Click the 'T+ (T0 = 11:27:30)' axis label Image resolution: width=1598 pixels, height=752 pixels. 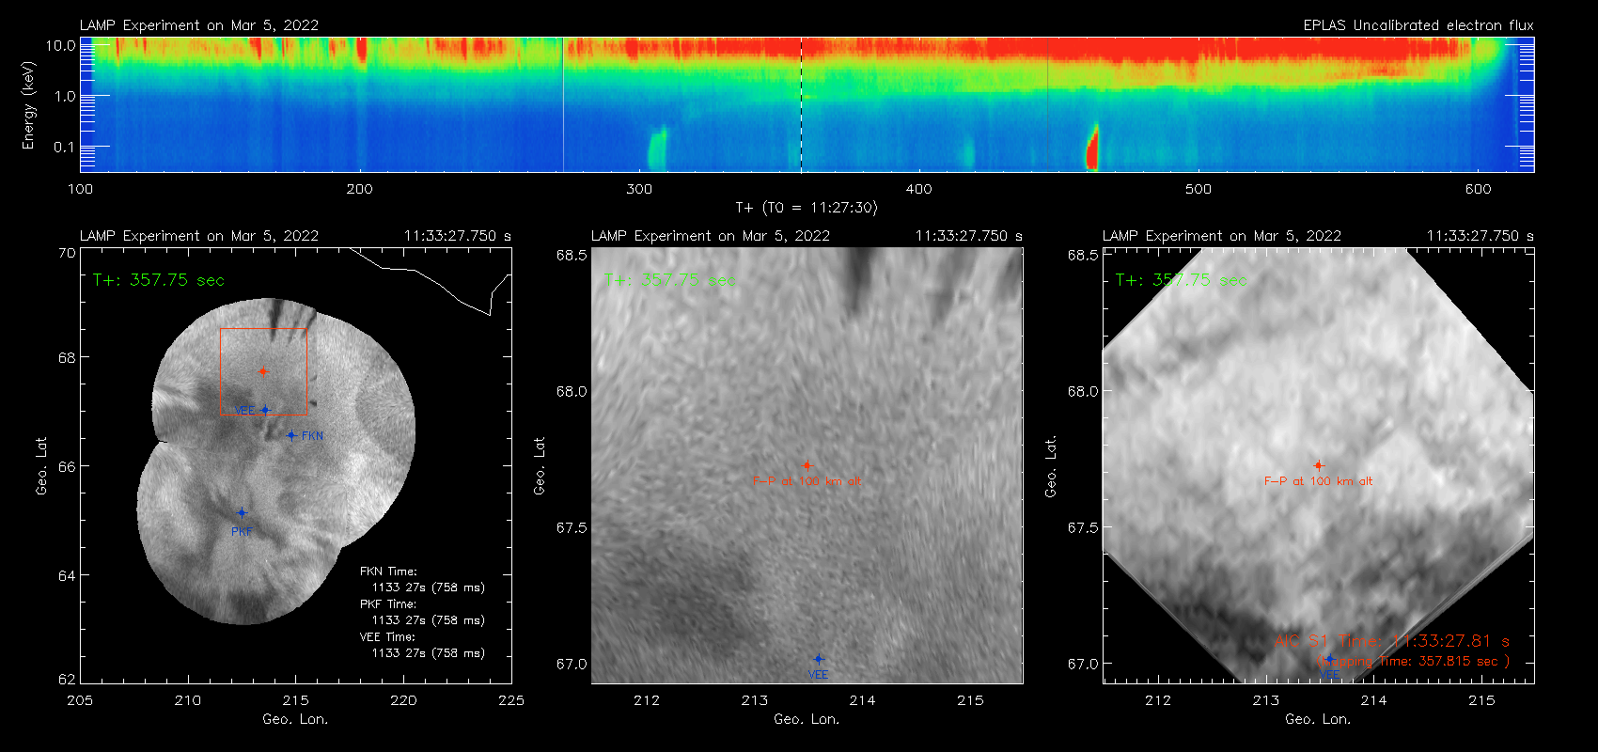click(806, 208)
